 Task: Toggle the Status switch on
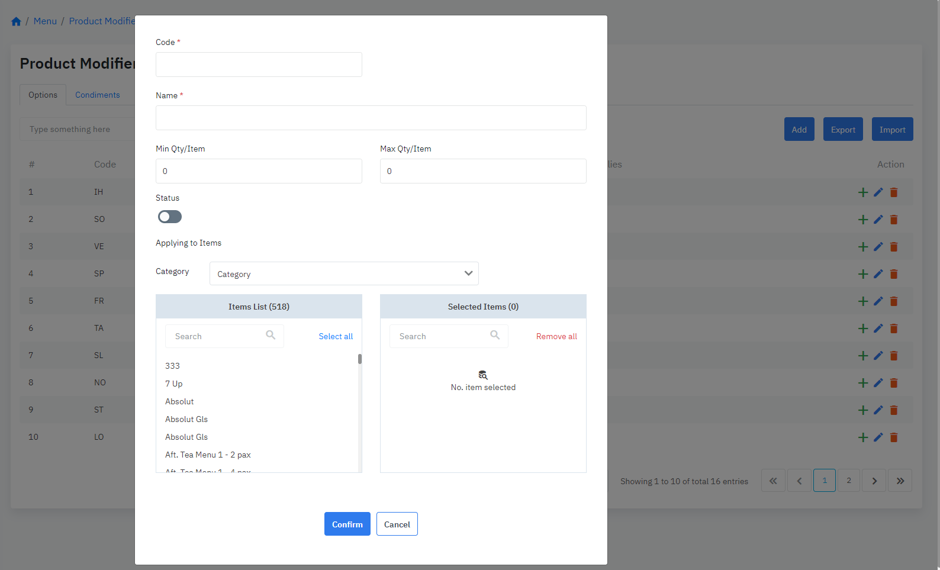170,217
